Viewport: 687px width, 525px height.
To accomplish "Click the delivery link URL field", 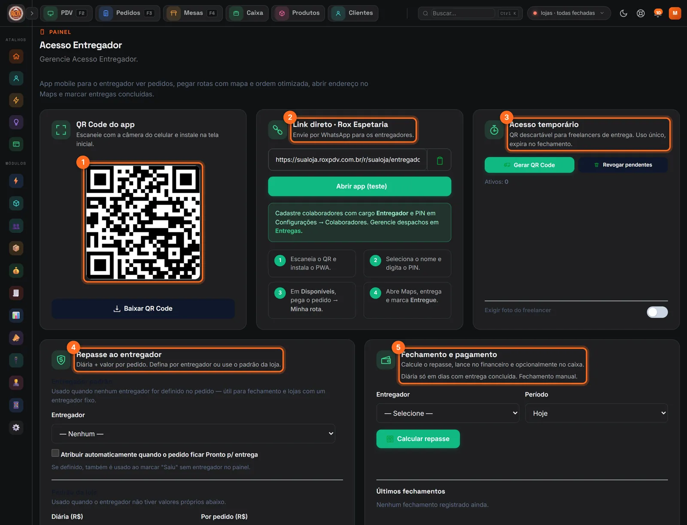I will [x=348, y=160].
